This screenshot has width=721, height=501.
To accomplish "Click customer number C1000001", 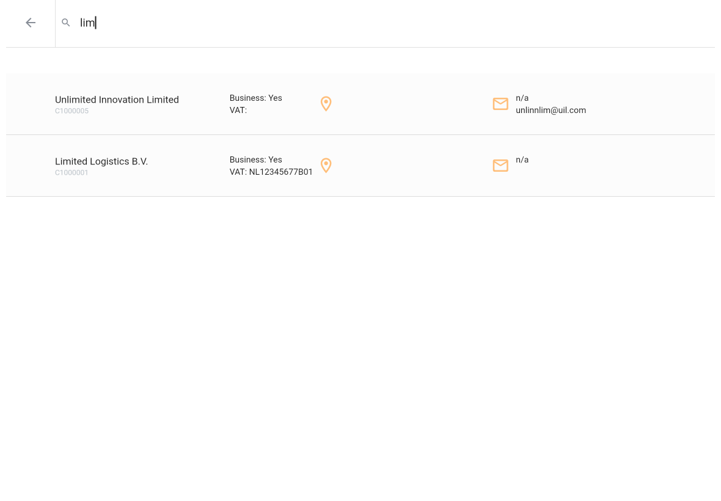I will click(x=71, y=173).
